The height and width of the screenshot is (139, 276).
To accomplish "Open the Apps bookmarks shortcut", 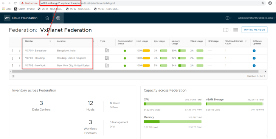I will point(7,9).
